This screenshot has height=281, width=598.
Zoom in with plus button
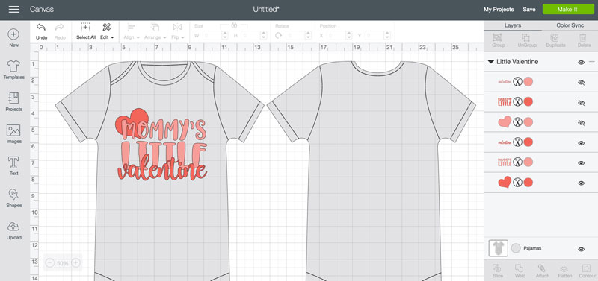tap(76, 263)
